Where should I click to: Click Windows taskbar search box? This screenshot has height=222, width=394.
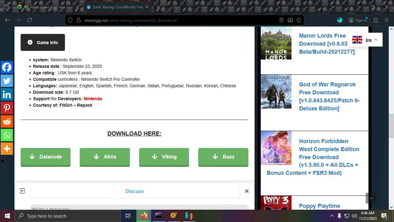click(67, 216)
